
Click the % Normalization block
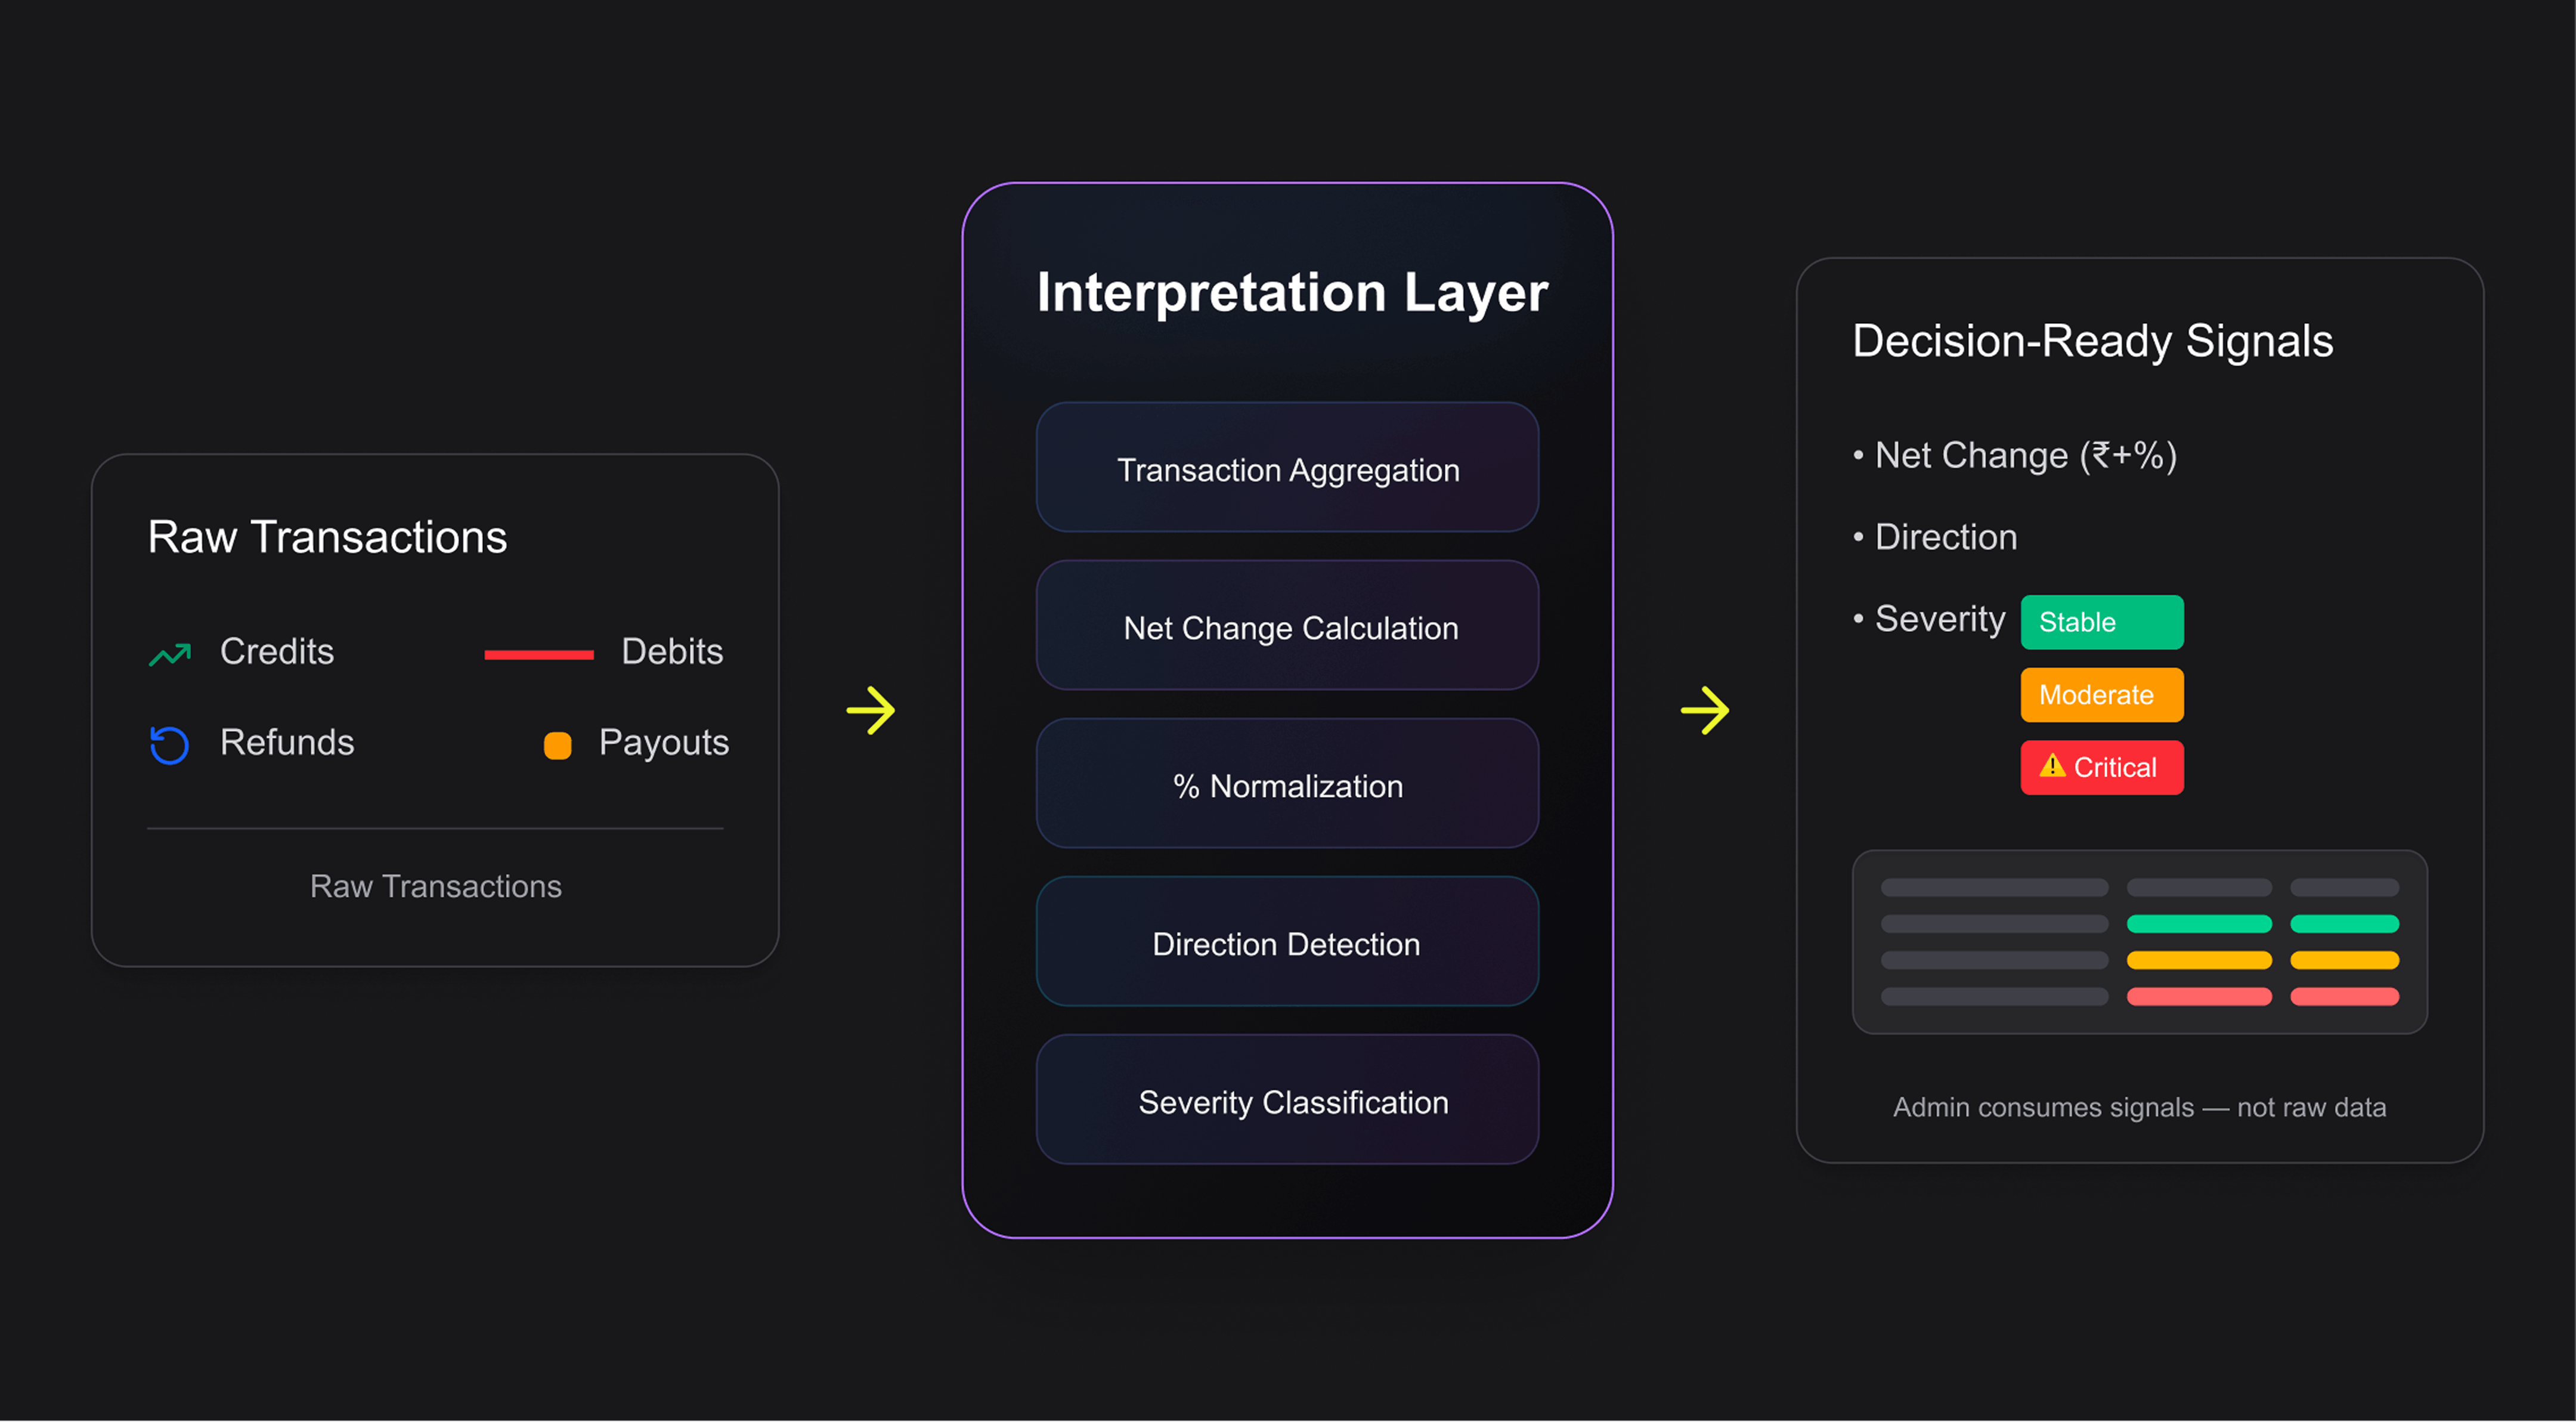click(x=1287, y=784)
